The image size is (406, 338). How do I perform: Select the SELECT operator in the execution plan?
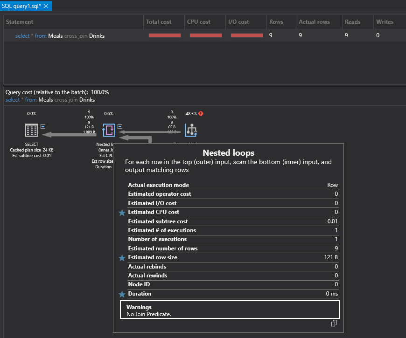31,131
